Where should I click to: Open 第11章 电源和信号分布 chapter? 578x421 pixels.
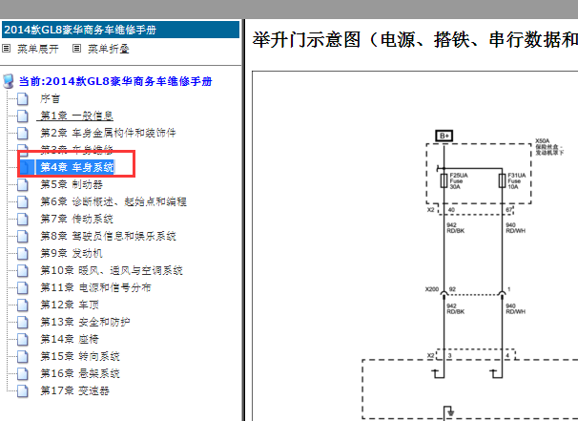[95, 287]
